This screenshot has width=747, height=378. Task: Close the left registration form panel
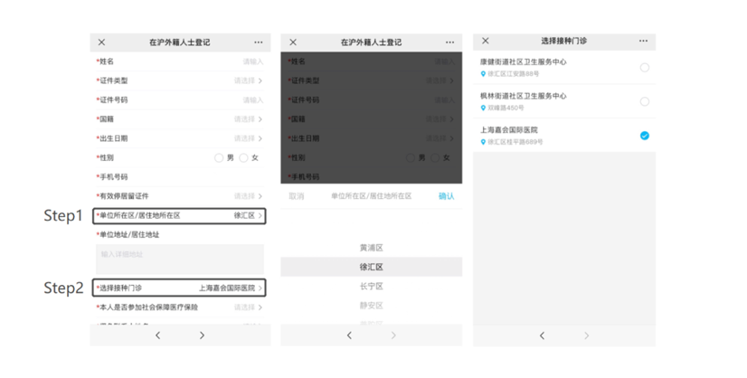(x=101, y=43)
